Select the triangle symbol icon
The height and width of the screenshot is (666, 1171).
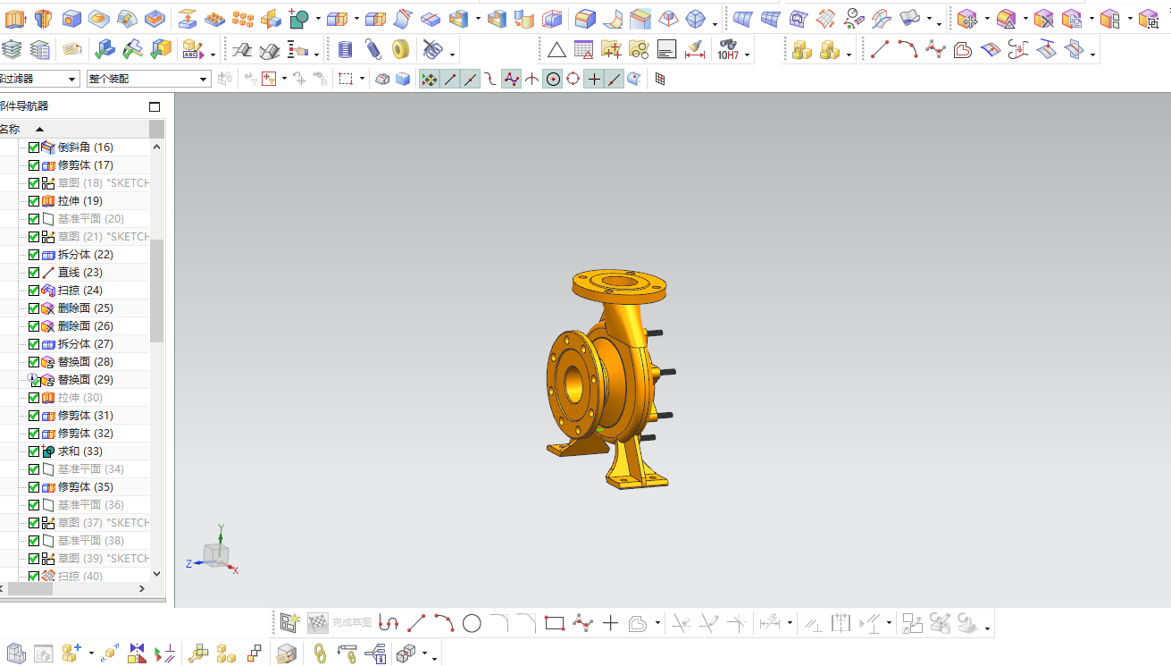[x=556, y=50]
